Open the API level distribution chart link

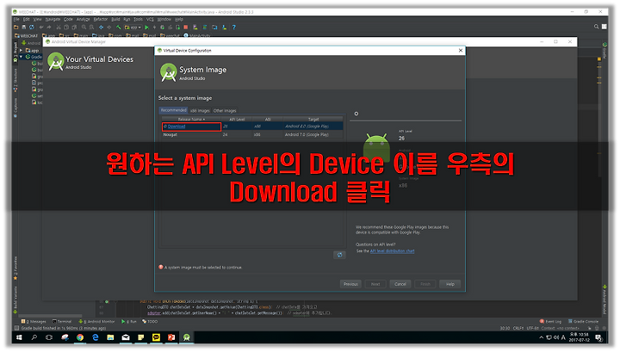pos(393,250)
